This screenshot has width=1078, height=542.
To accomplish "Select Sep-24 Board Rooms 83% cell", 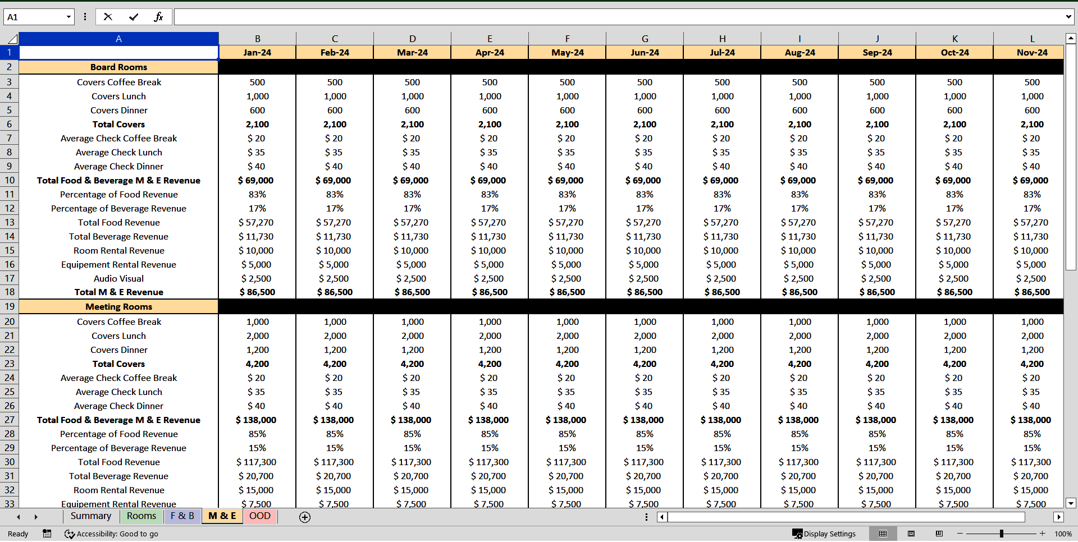I will tap(877, 194).
